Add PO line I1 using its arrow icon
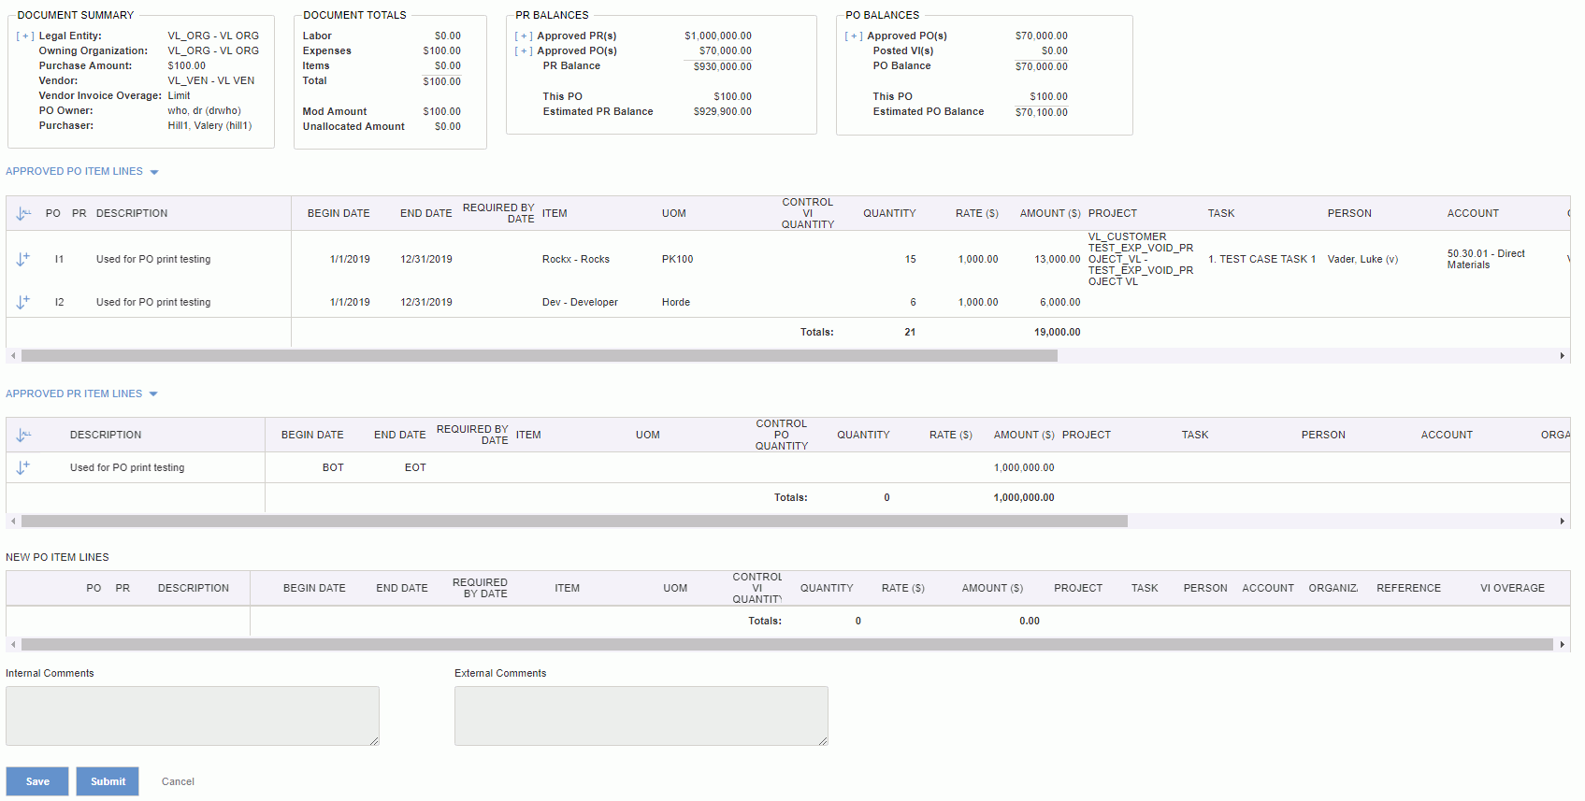Viewport: 1585px width, 801px height. pyautogui.click(x=23, y=259)
